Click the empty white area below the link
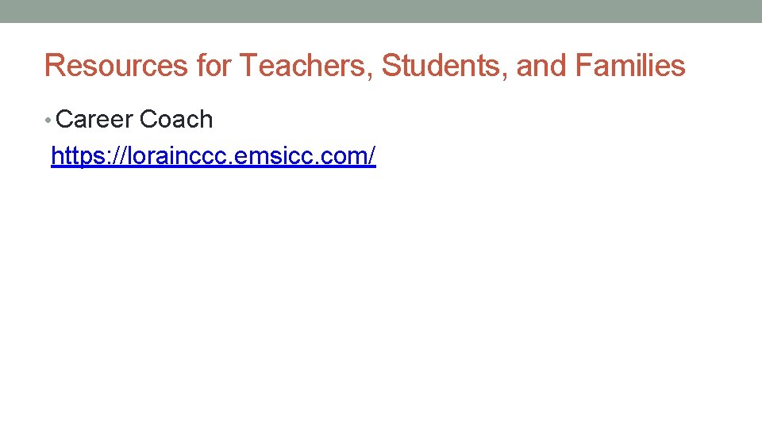This screenshot has width=762, height=428. coord(381,301)
